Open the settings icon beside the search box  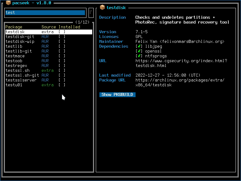[x=90, y=13]
